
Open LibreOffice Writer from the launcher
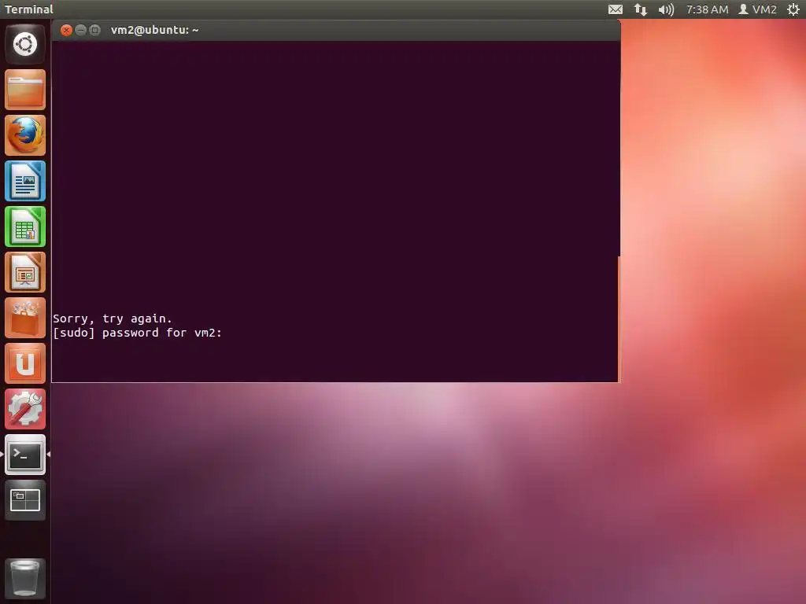point(25,181)
